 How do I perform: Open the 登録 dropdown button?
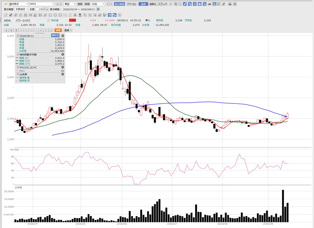point(68,30)
